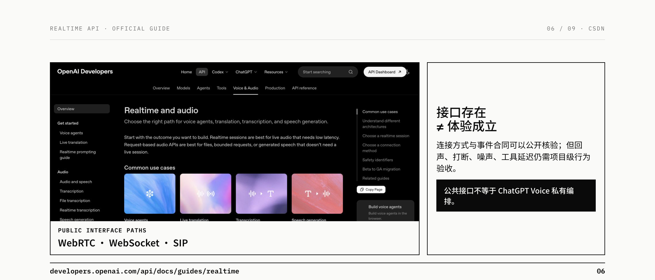Jump to Choose a connection method
This screenshot has width=655, height=280.
point(381,148)
